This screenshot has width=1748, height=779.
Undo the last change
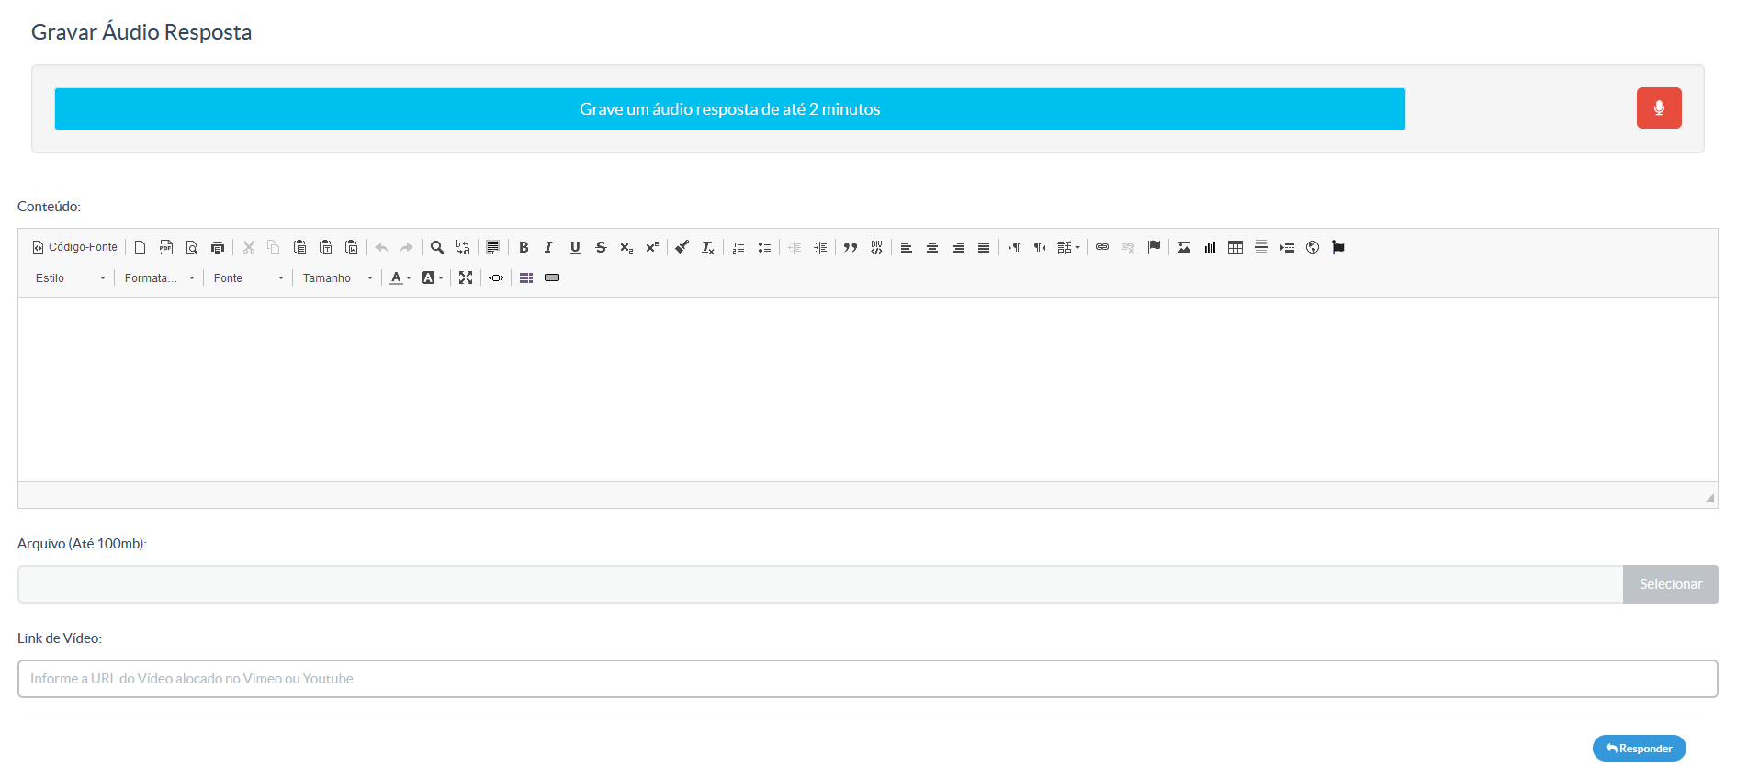381,247
